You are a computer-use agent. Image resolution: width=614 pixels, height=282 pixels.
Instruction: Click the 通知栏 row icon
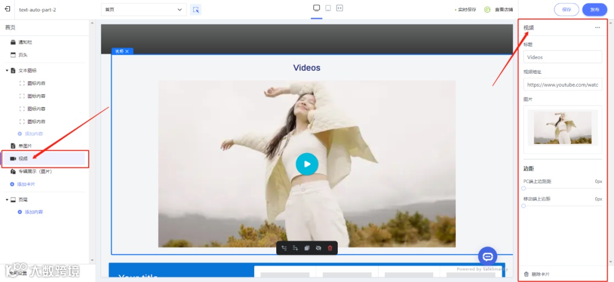[13, 42]
